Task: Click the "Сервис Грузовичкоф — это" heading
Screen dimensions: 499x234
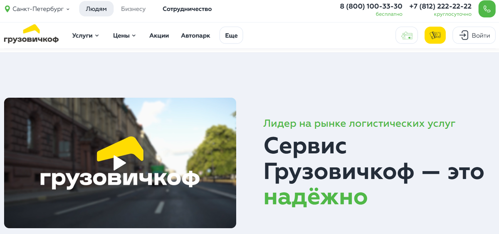Action: [x=374, y=159]
